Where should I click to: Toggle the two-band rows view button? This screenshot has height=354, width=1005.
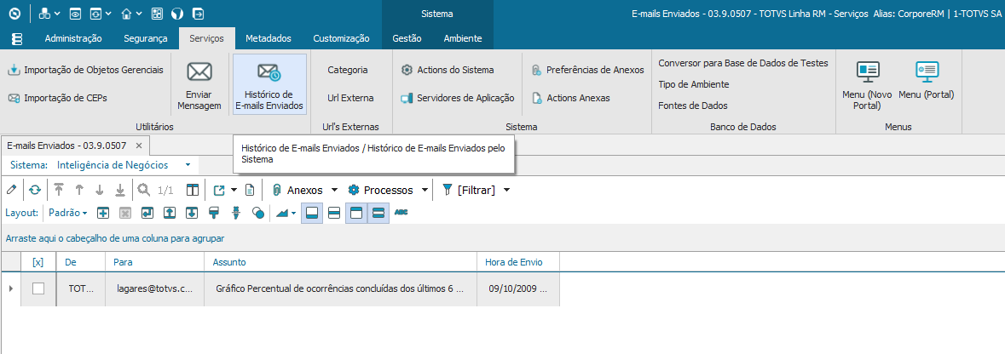pos(378,213)
